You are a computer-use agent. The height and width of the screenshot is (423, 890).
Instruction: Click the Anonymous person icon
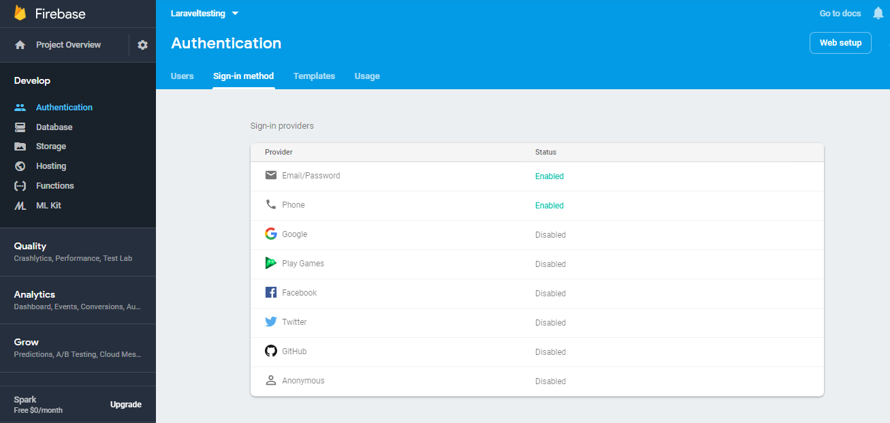271,380
